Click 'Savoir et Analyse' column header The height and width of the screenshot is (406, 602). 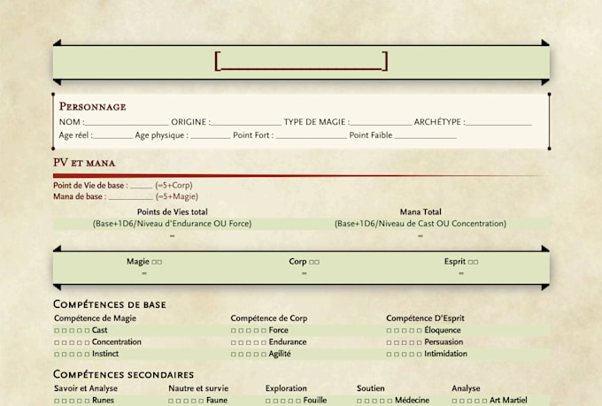tap(86, 388)
